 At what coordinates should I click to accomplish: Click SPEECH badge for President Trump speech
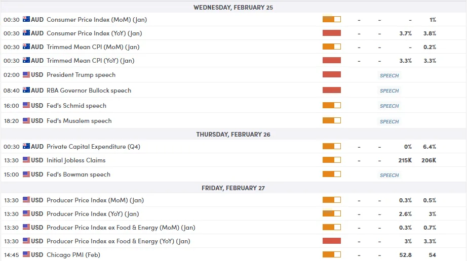pos(389,76)
